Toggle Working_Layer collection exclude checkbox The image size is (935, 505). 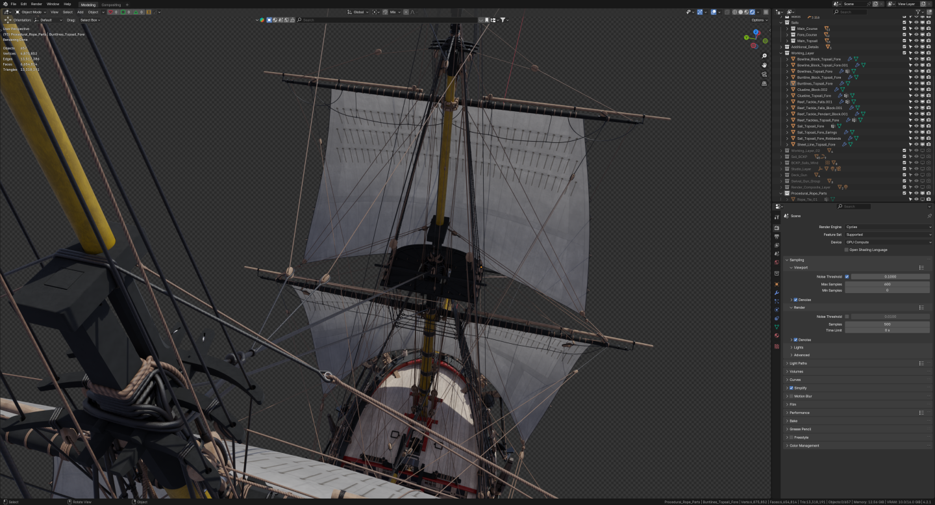click(904, 53)
